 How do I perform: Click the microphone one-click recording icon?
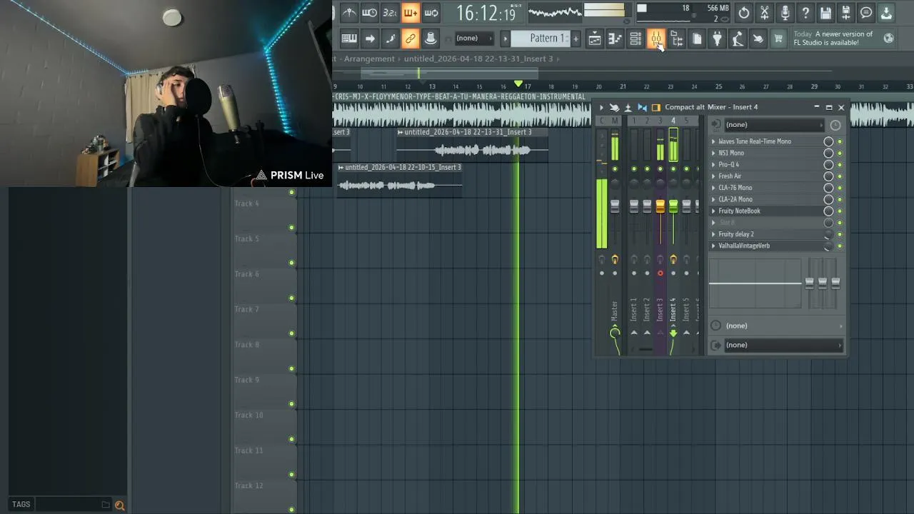[x=785, y=13]
